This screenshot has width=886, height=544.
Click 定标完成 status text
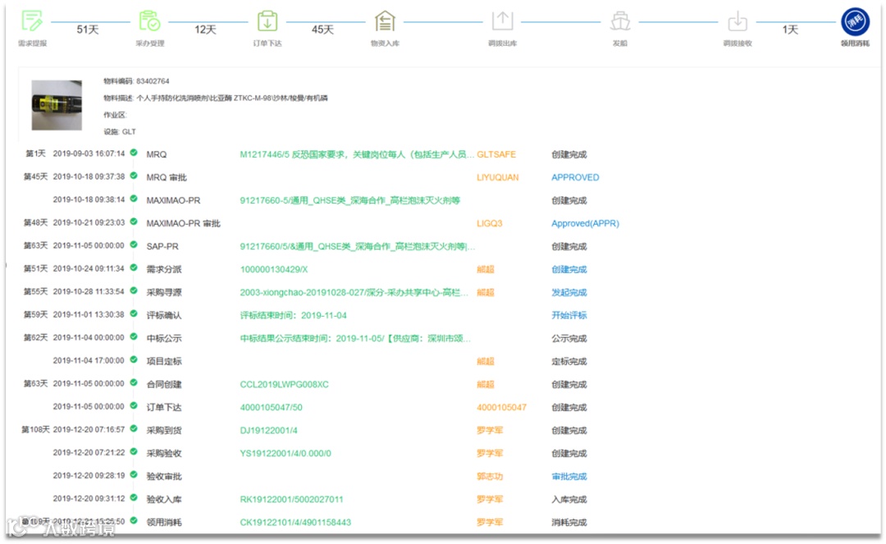(x=569, y=361)
